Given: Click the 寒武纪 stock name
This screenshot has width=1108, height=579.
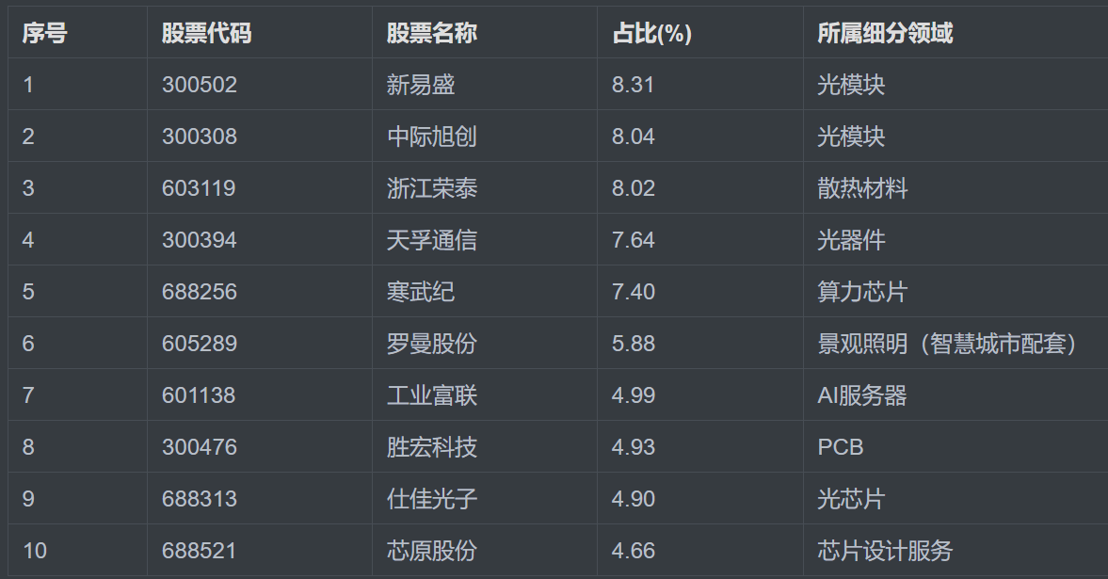Looking at the screenshot, I should pos(421,292).
